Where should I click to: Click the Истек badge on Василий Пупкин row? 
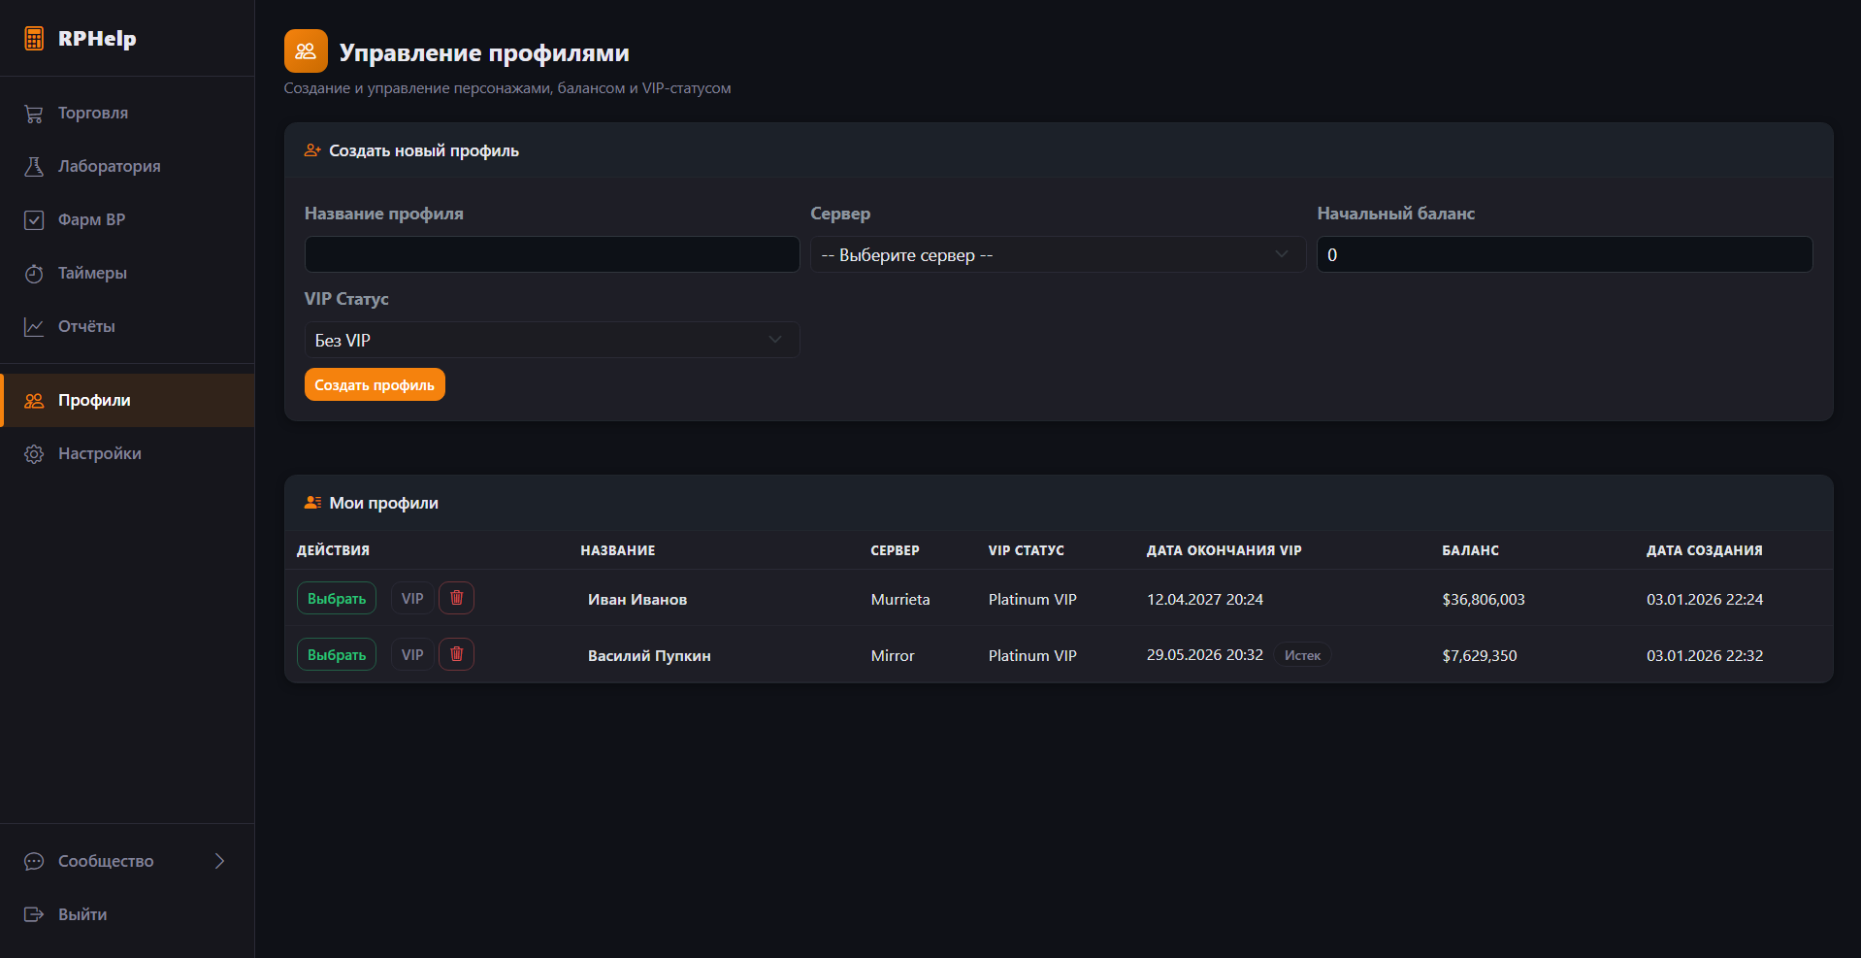tap(1302, 655)
